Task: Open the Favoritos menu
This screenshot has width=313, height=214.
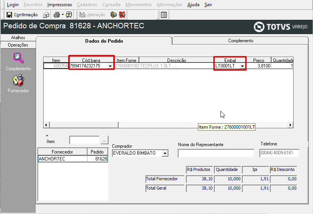Action: click(x=33, y=5)
